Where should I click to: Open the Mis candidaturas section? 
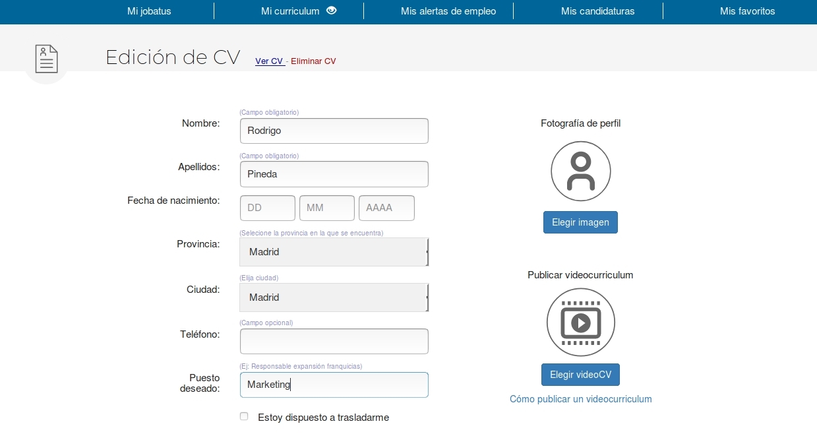pos(597,11)
